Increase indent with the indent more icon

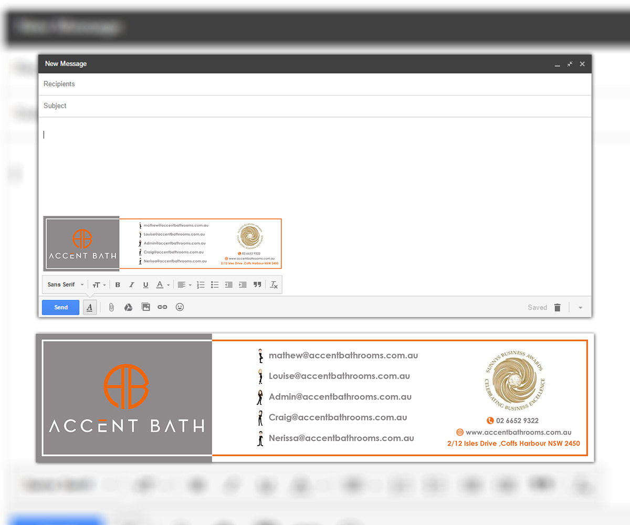[x=243, y=285]
